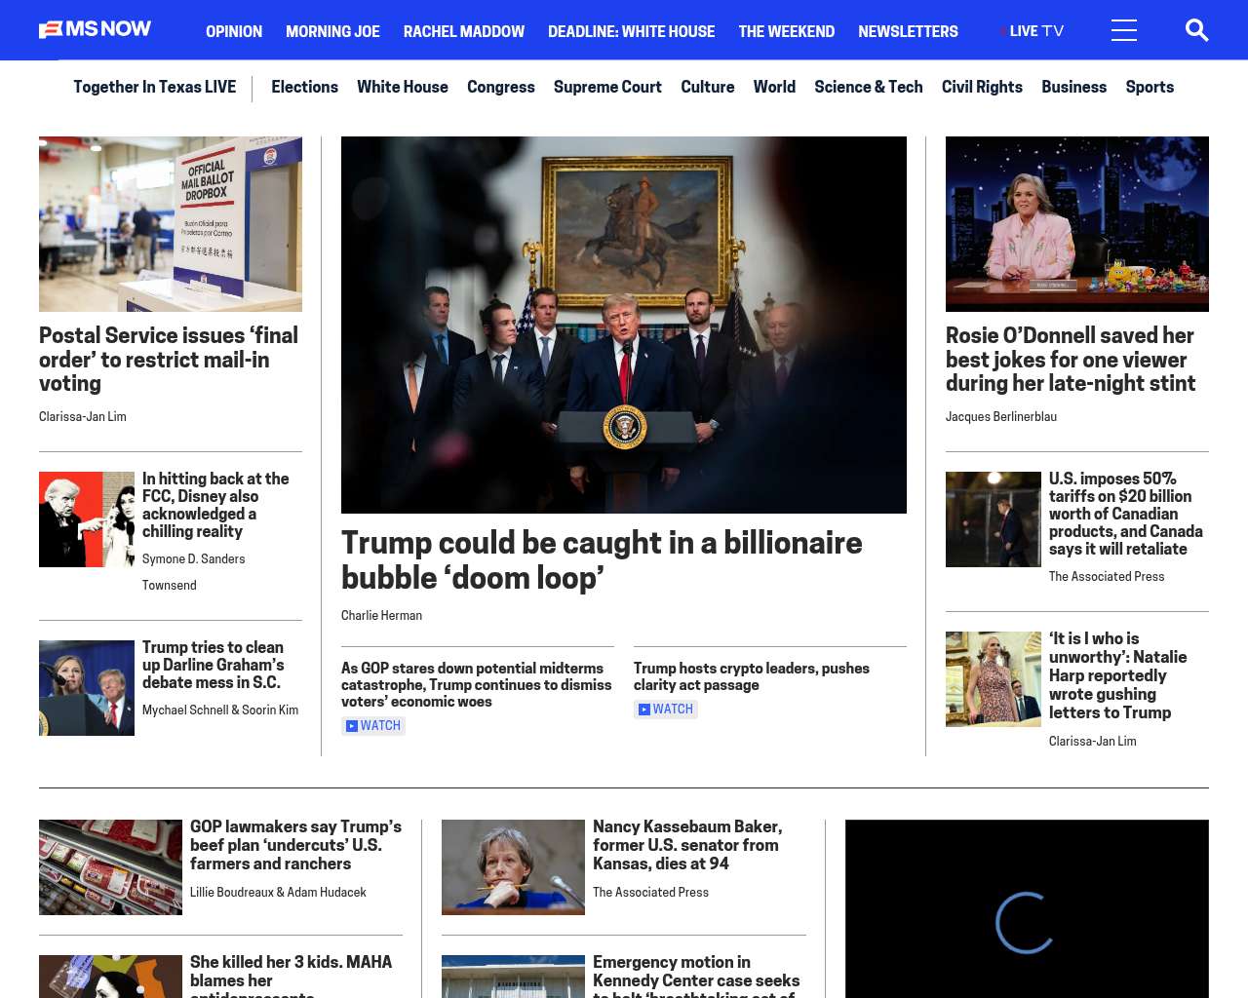Go to Morning Joe show page

[332, 31]
